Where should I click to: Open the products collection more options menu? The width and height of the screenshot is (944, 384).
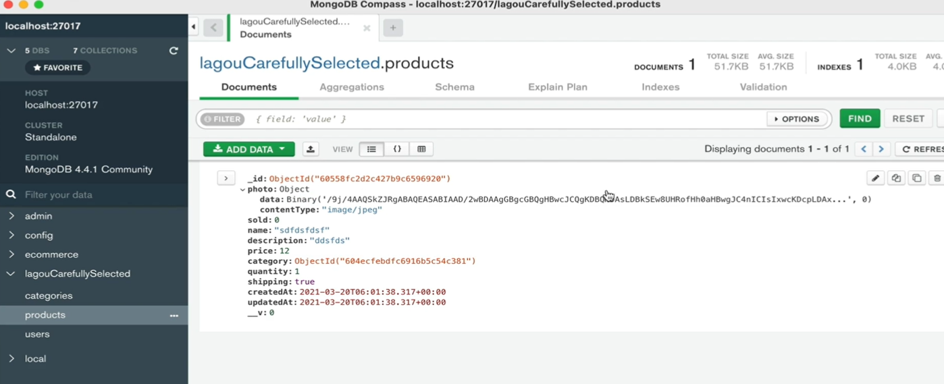[x=174, y=315]
